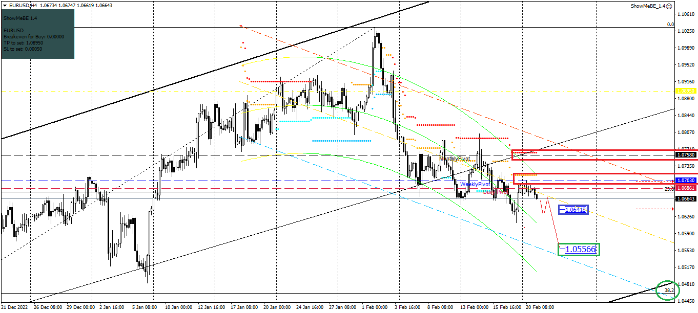Click the 21 Dec 2022 date label
The height and width of the screenshot is (313, 698).
pyautogui.click(x=15, y=307)
